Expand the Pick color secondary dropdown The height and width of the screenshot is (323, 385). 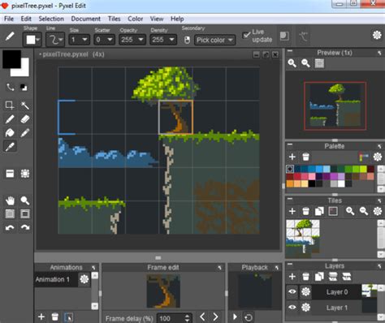point(214,40)
